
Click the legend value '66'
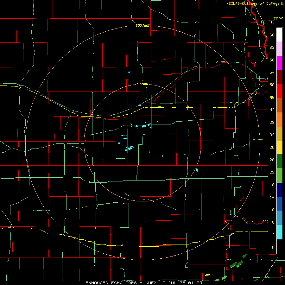click(x=272, y=35)
